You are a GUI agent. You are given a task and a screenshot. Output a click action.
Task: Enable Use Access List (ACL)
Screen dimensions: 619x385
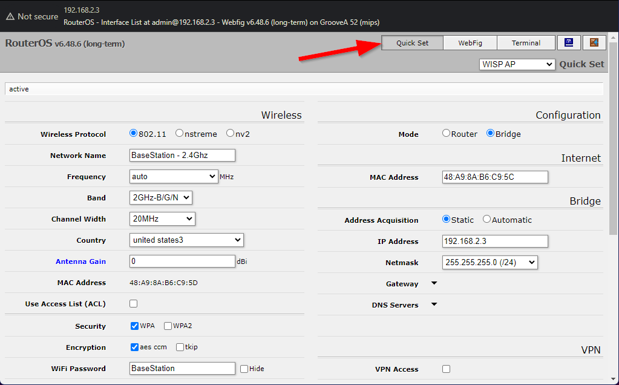[x=133, y=303]
